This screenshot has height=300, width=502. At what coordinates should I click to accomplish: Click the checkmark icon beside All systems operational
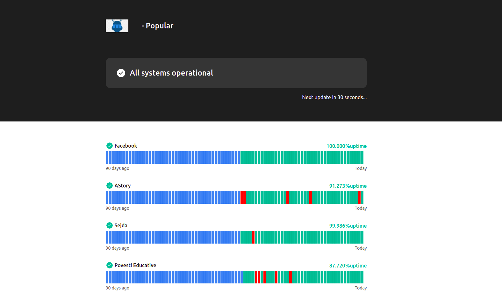(121, 73)
